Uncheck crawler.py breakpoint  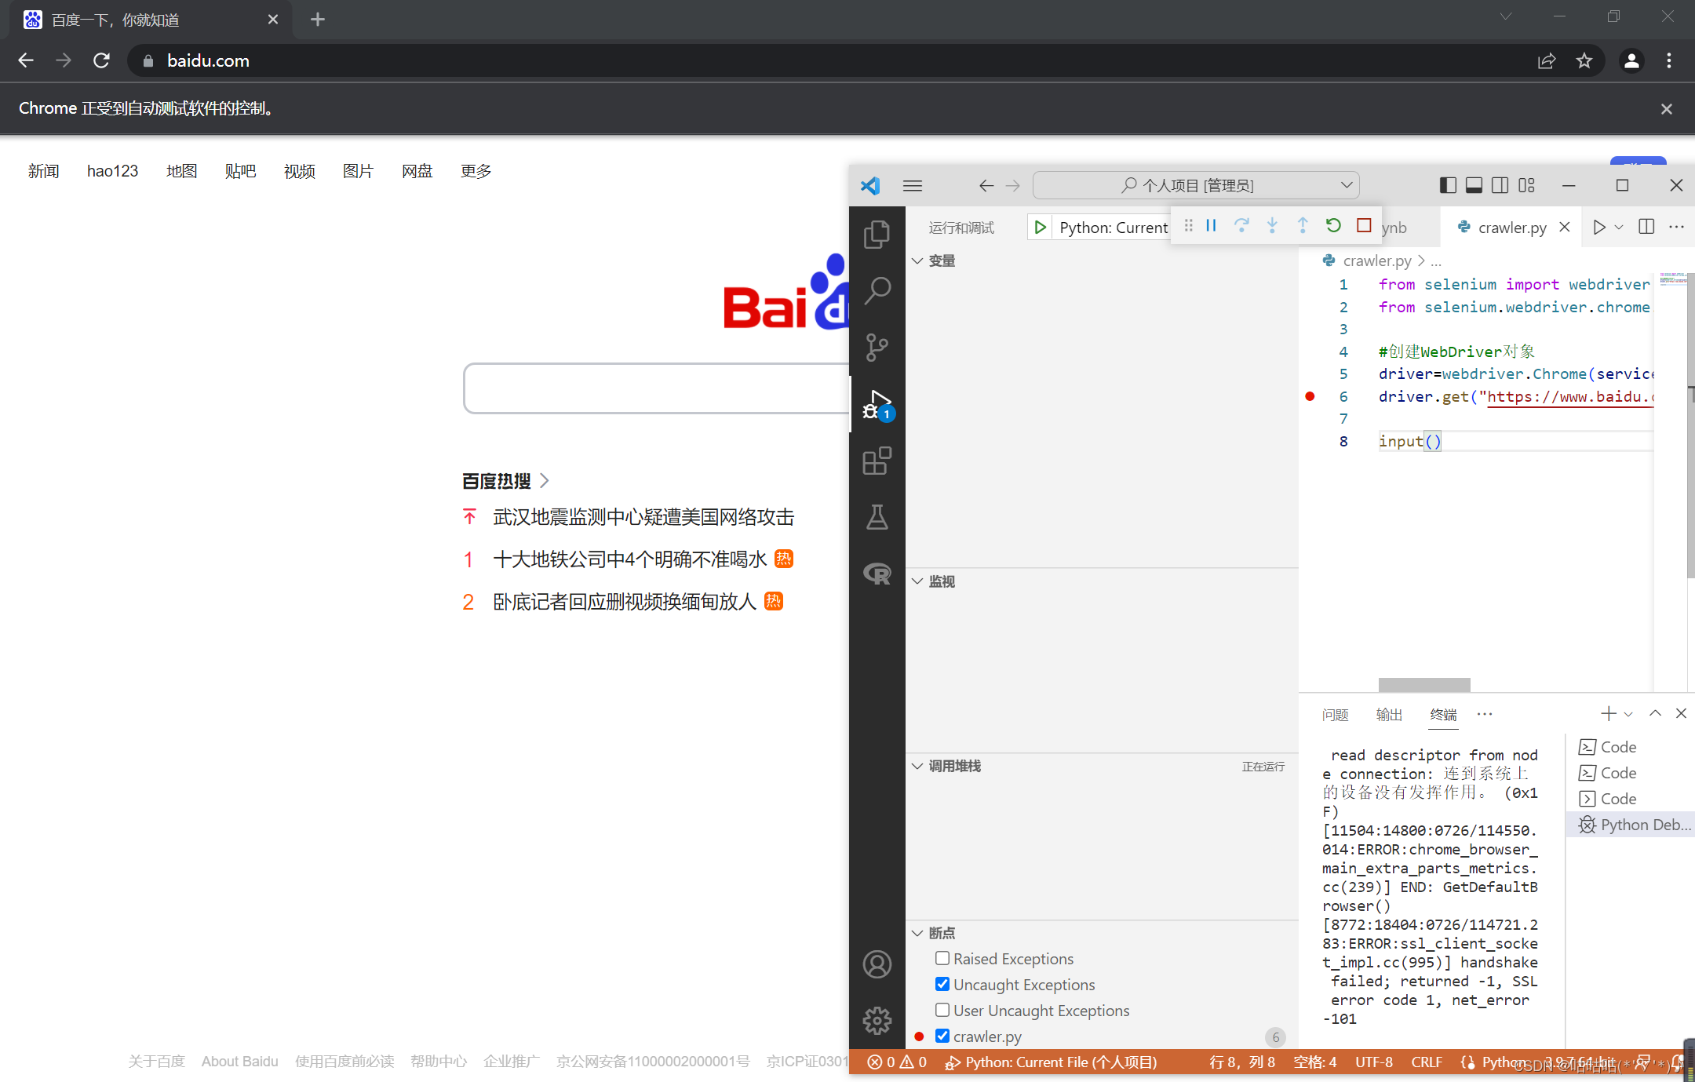(942, 1036)
